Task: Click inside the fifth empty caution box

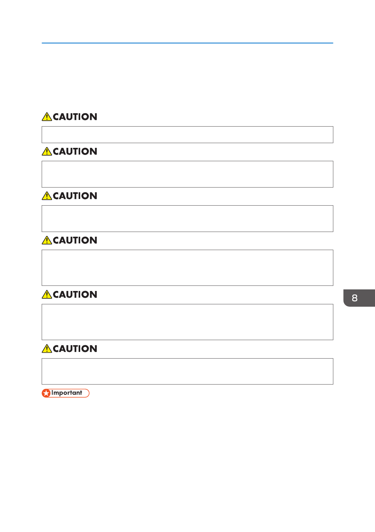Action: 187,322
